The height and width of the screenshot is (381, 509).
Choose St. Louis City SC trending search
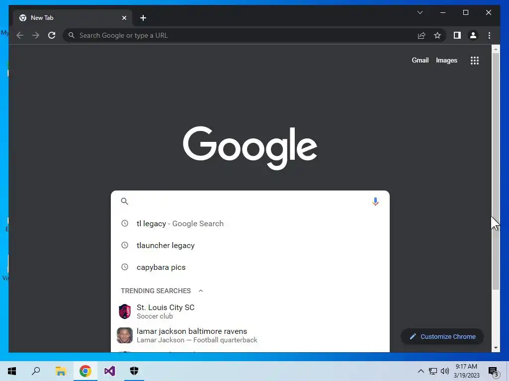[x=250, y=312]
